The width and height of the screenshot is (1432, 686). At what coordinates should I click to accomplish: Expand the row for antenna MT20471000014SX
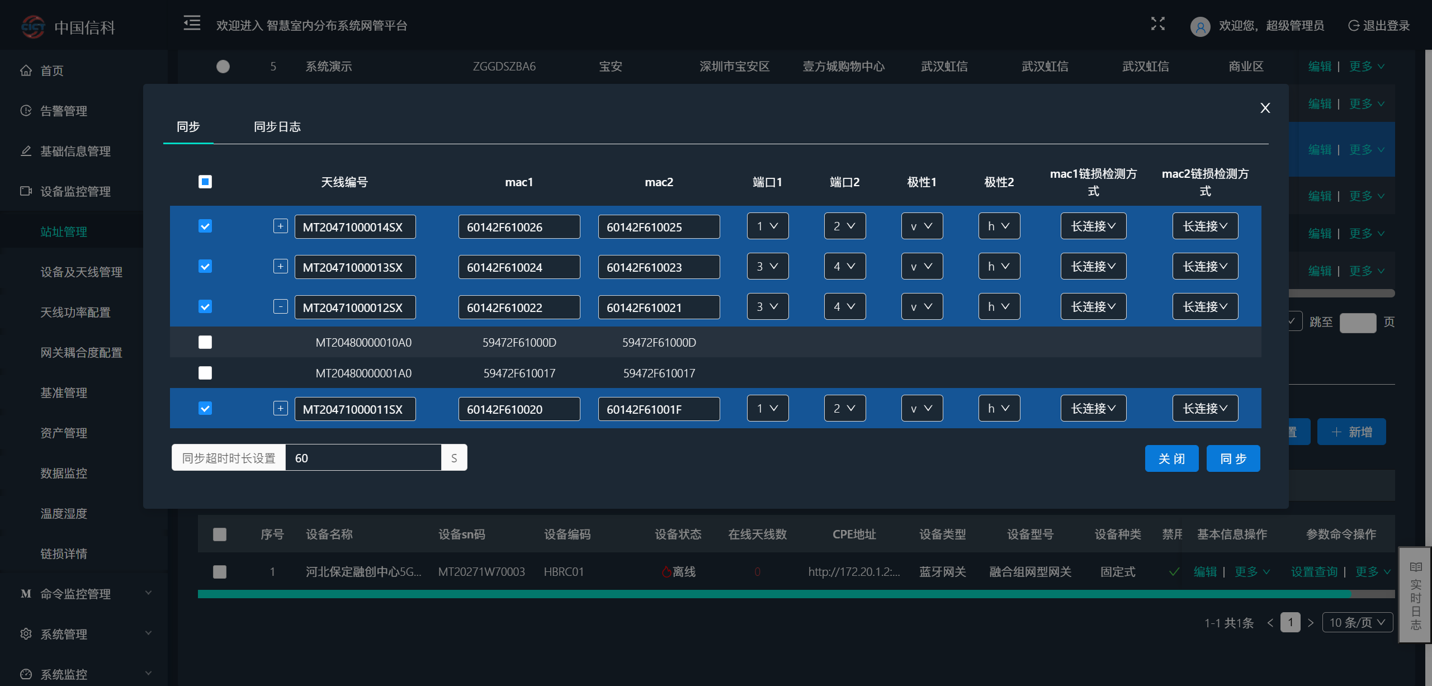pos(280,226)
